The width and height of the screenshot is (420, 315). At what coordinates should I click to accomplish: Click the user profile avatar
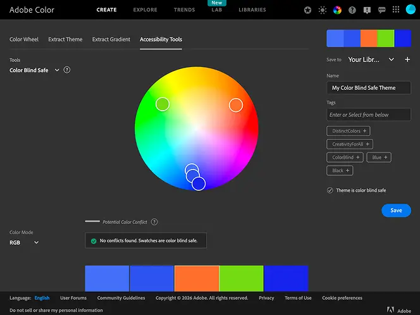pos(411,9)
